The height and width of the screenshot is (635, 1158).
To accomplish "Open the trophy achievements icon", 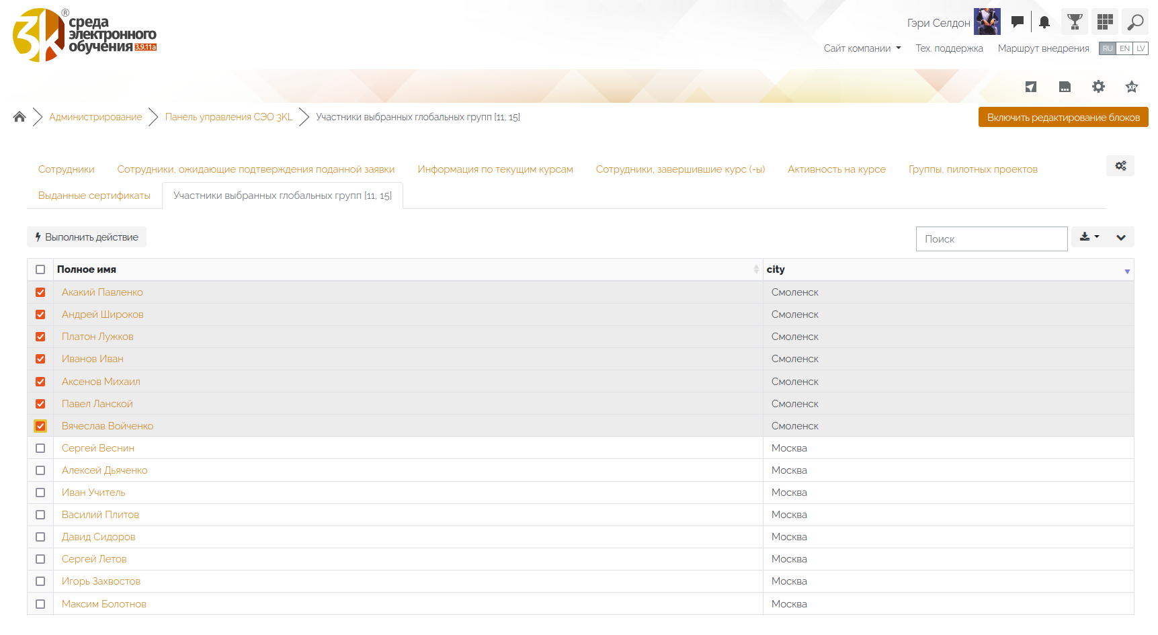I will point(1075,22).
